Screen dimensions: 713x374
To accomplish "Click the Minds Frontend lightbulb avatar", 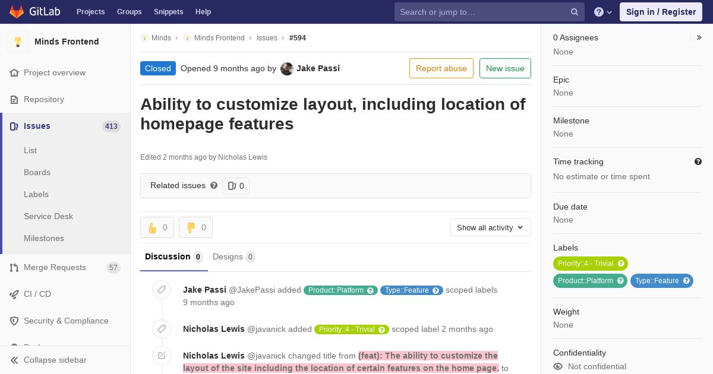I will tap(18, 42).
